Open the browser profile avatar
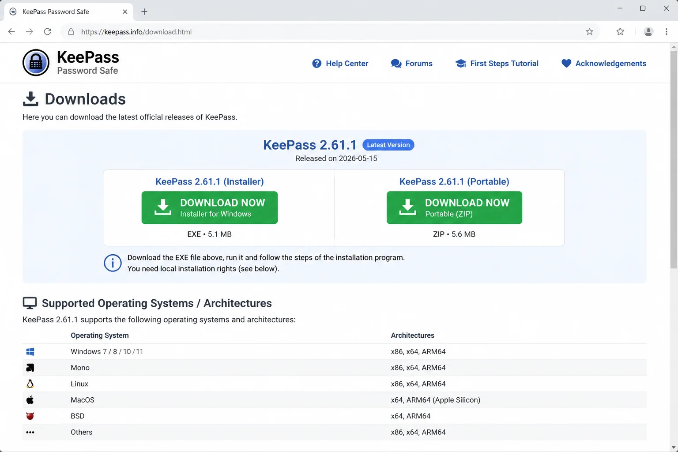The height and width of the screenshot is (452, 678). point(648,32)
